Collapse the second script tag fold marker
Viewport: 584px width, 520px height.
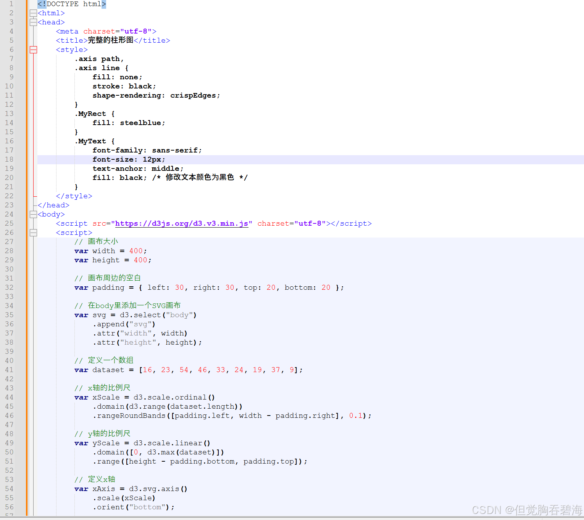33,233
